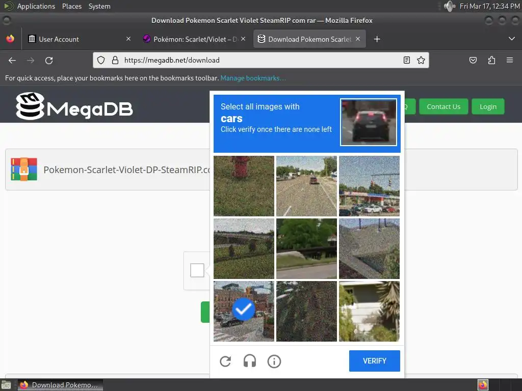Viewport: 522px width, 391px height.
Task: Select the dark foliage tile
Action: pyautogui.click(x=306, y=311)
